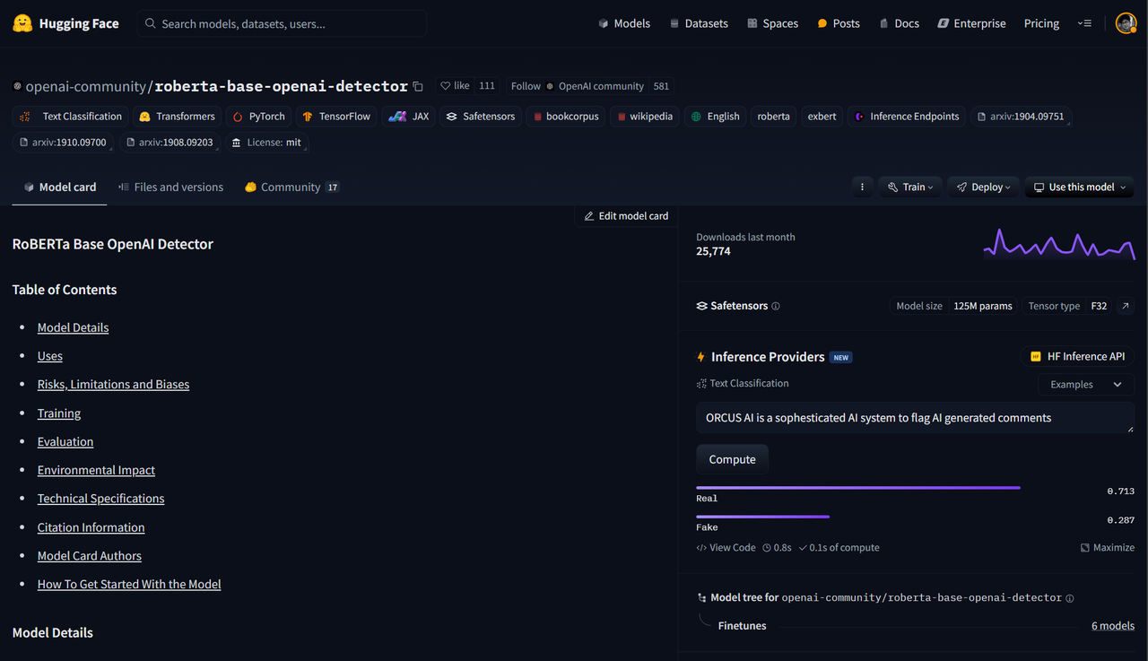Click the 581 followers count
Viewport: 1148px width, 661px height.
pyautogui.click(x=661, y=86)
